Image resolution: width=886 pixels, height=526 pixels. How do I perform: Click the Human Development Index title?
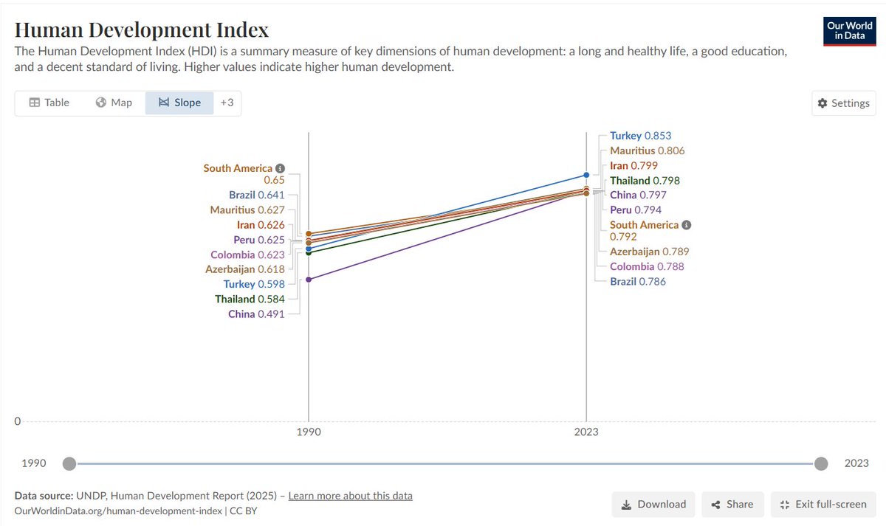(142, 30)
